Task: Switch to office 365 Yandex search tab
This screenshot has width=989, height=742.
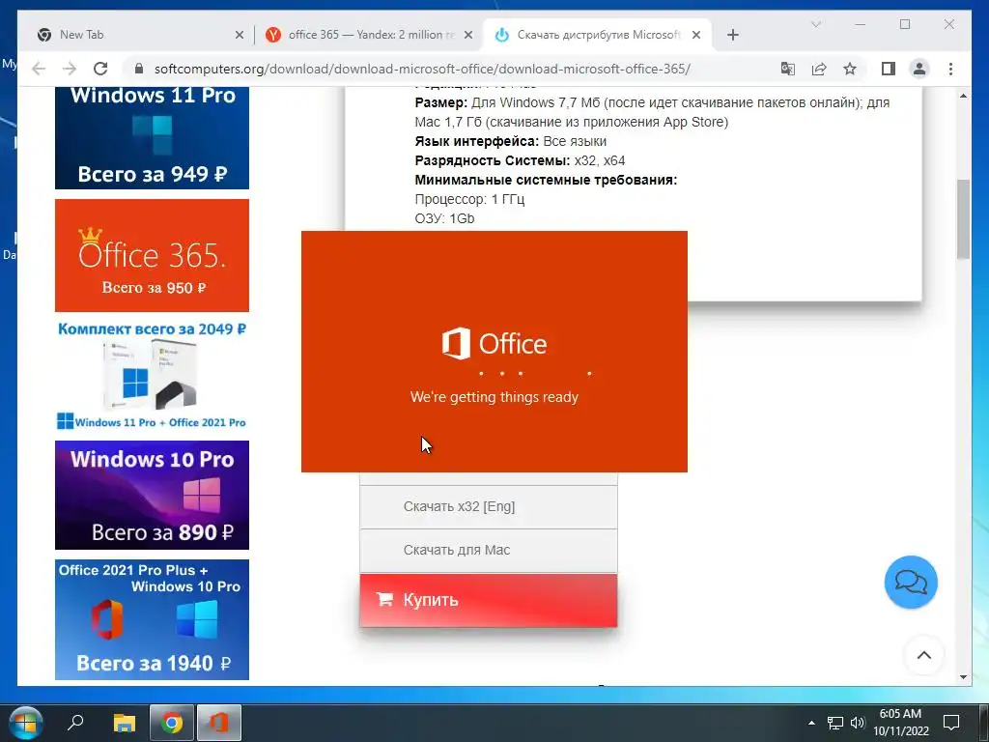Action: click(369, 35)
